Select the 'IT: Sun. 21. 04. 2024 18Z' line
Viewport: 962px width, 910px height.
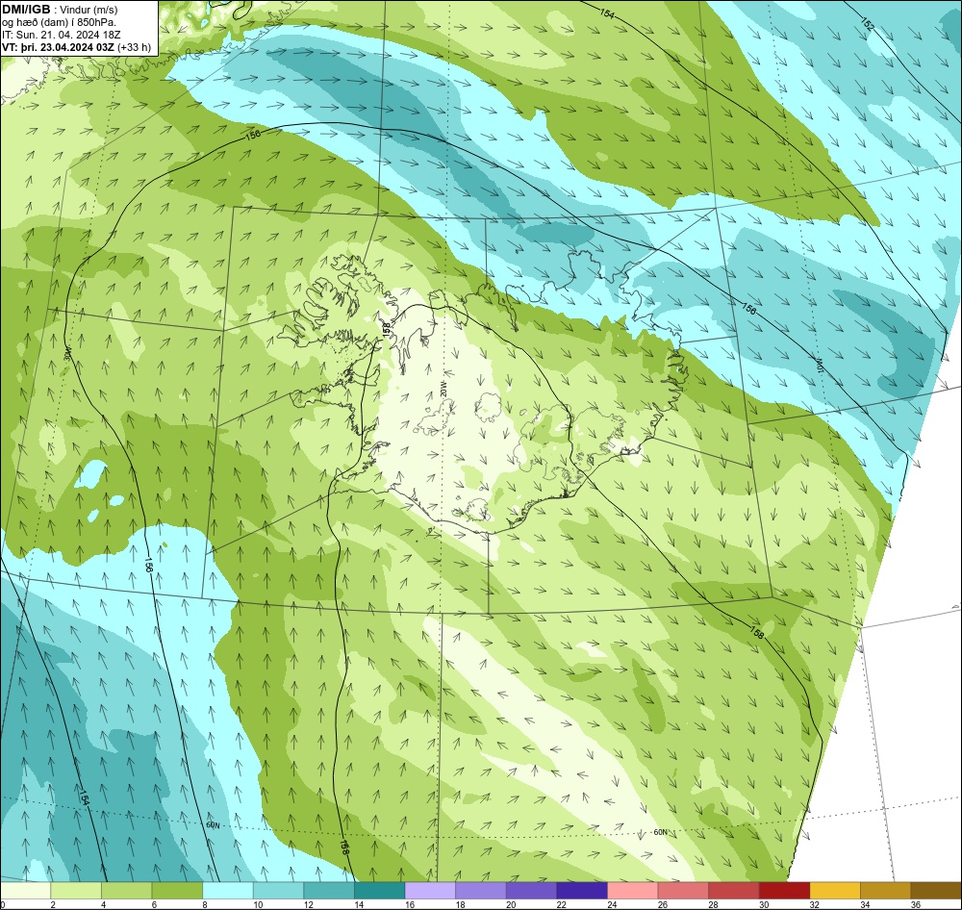click(x=62, y=35)
